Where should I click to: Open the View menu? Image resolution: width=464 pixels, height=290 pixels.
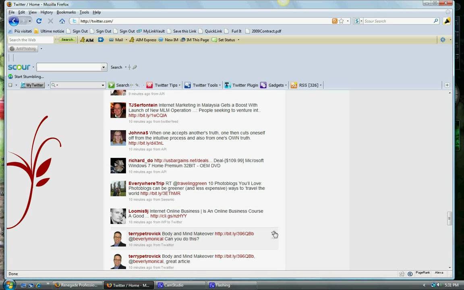(x=33, y=12)
